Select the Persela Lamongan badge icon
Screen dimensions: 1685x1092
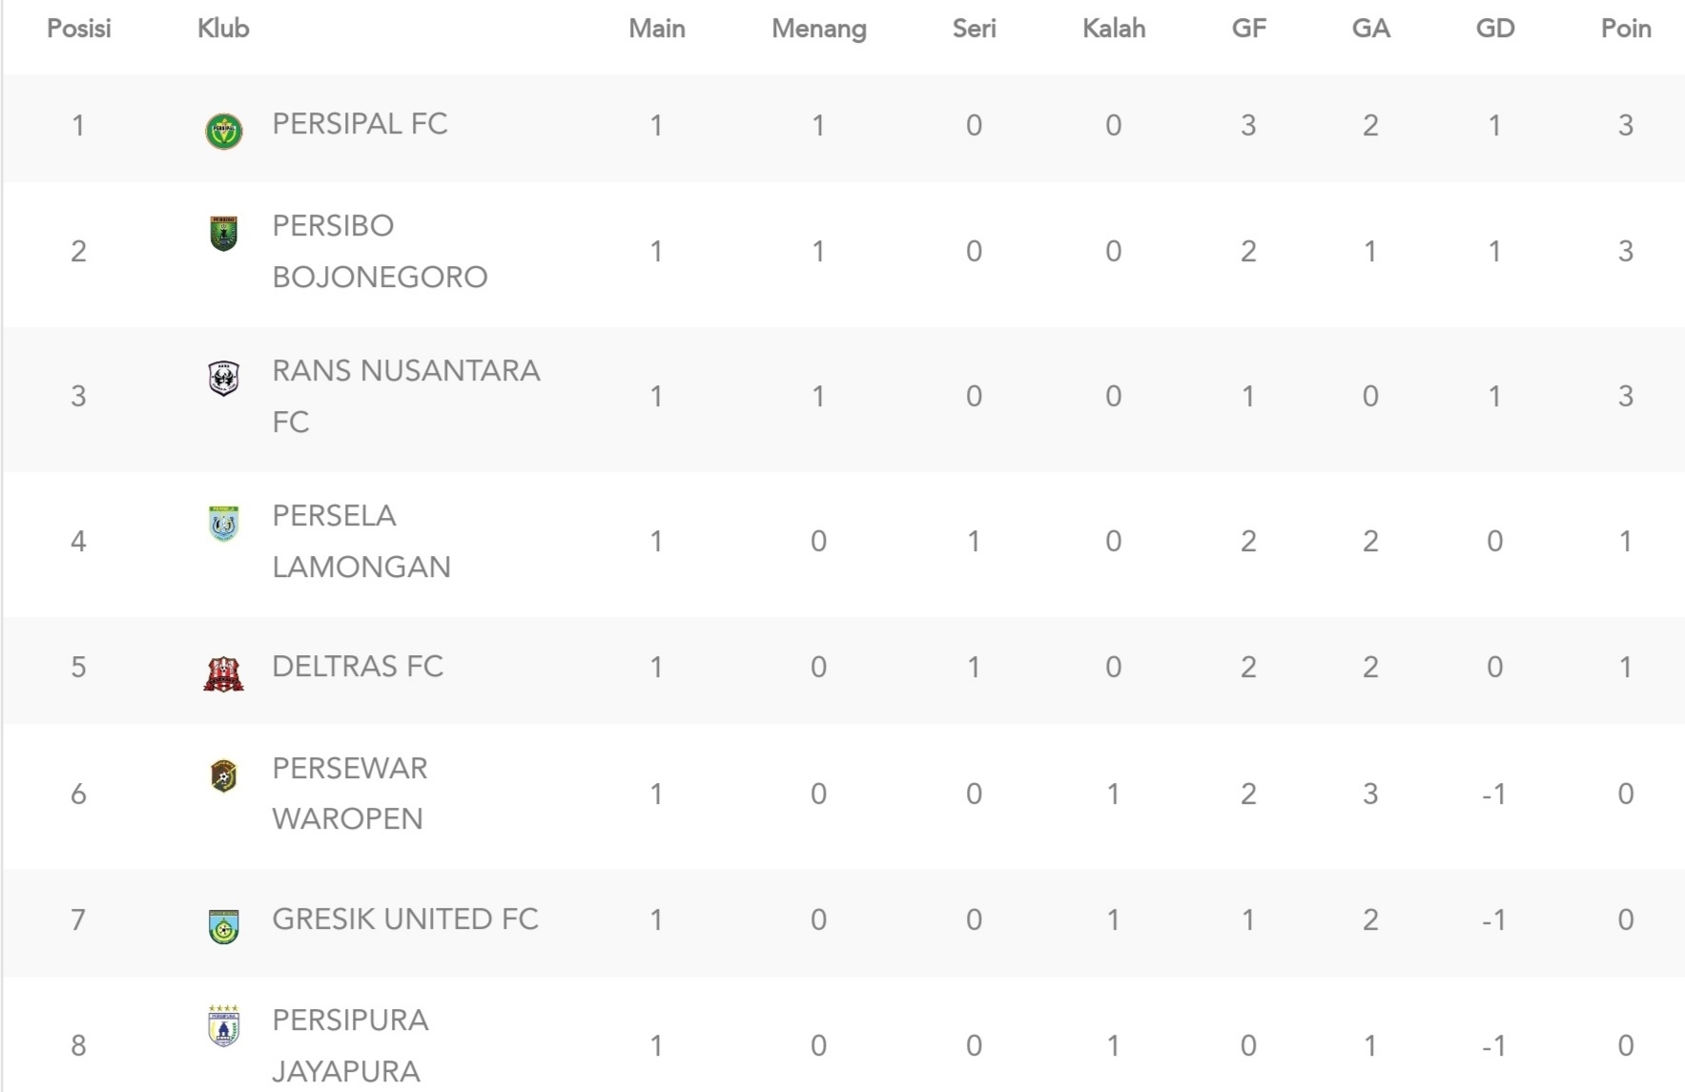tap(223, 524)
